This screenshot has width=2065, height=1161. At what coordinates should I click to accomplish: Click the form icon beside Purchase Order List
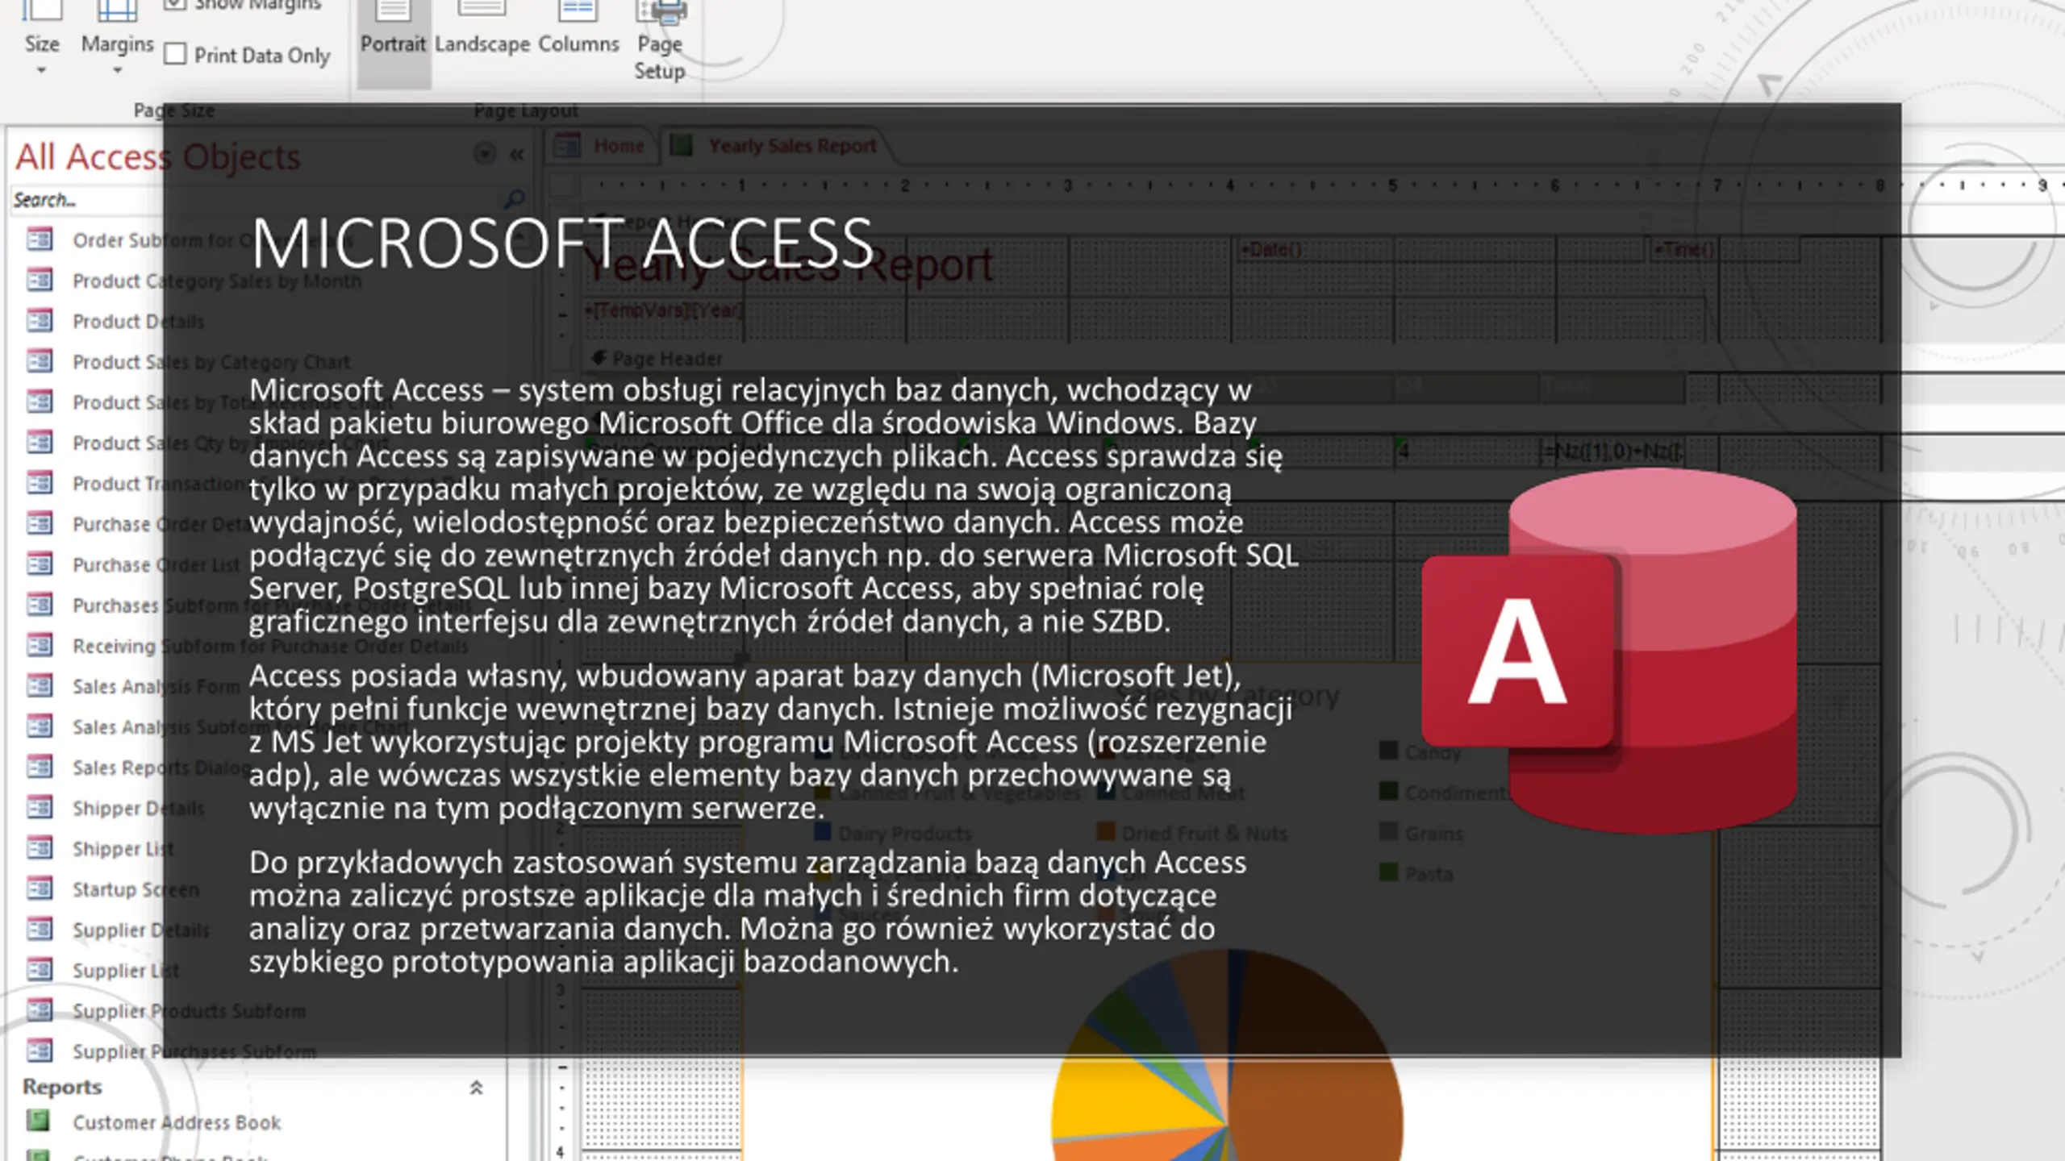coord(40,564)
